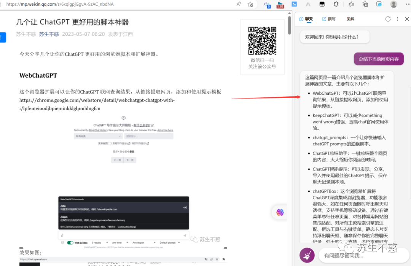This screenshot has width=411, height=266.
Task: Click the 效果如图 text in article
Action: (31, 252)
